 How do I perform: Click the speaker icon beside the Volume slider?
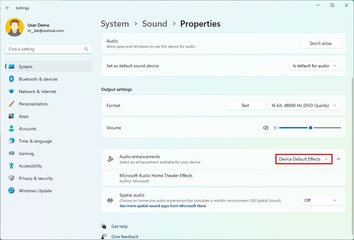266,127
